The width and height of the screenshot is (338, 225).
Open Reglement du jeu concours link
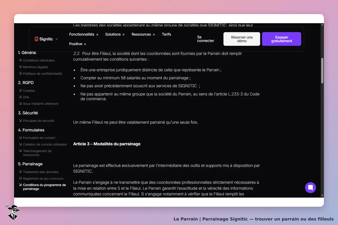[43, 178]
